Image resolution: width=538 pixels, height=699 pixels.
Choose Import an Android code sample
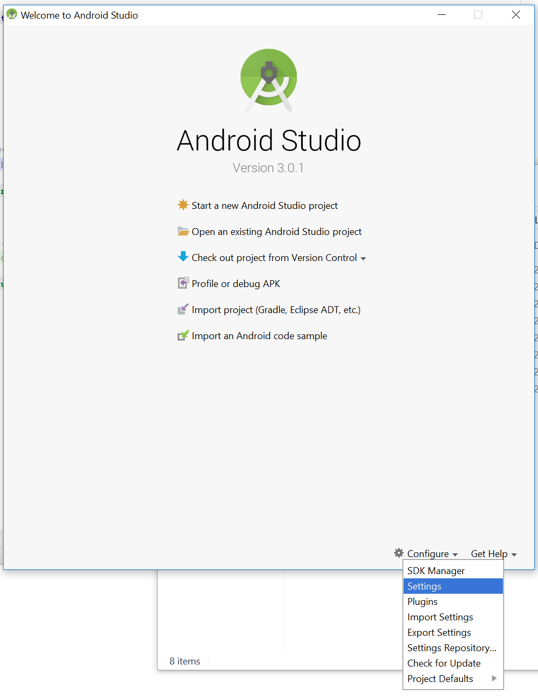point(259,336)
